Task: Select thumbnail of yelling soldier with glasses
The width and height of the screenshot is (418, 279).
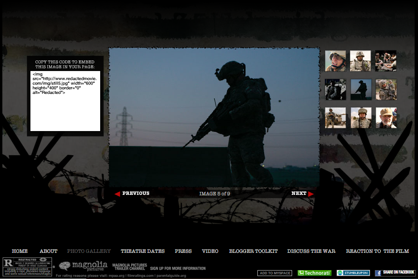Action: click(335, 61)
